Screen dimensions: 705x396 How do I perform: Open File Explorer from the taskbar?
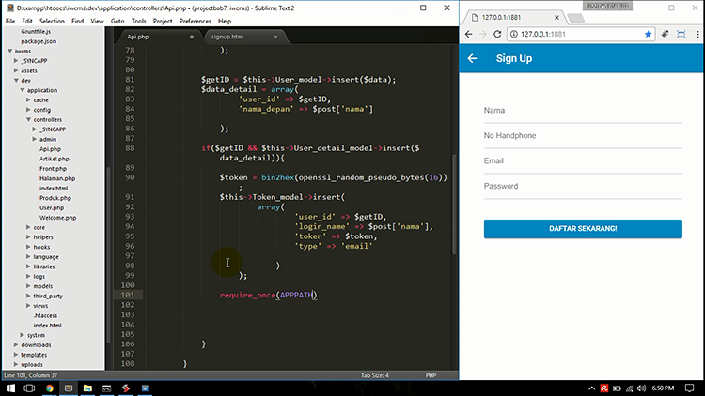click(x=87, y=388)
